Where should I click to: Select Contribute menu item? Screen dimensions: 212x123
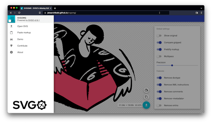click(x=31, y=46)
